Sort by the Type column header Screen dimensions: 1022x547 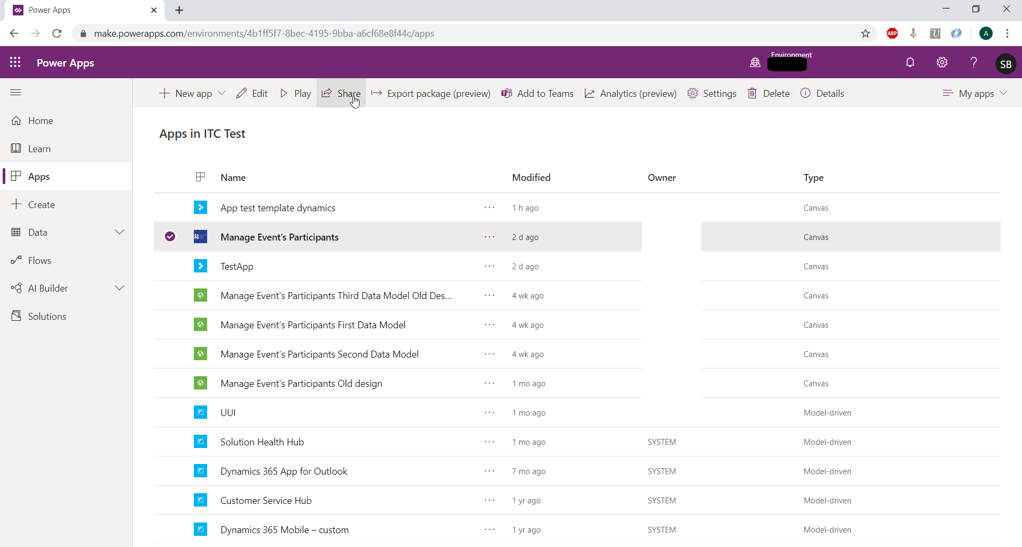(x=813, y=177)
